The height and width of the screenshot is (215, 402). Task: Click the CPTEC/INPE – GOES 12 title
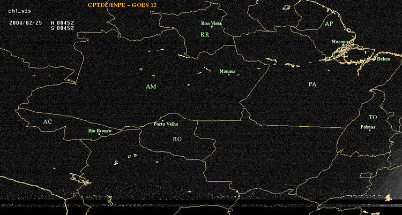click(x=122, y=5)
